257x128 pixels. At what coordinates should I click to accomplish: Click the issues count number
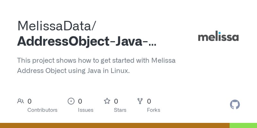80,101
